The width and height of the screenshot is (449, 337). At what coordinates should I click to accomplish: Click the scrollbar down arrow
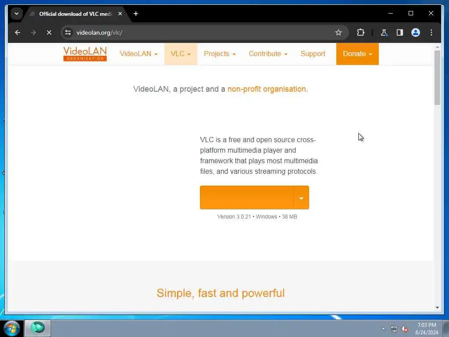pos(437,308)
